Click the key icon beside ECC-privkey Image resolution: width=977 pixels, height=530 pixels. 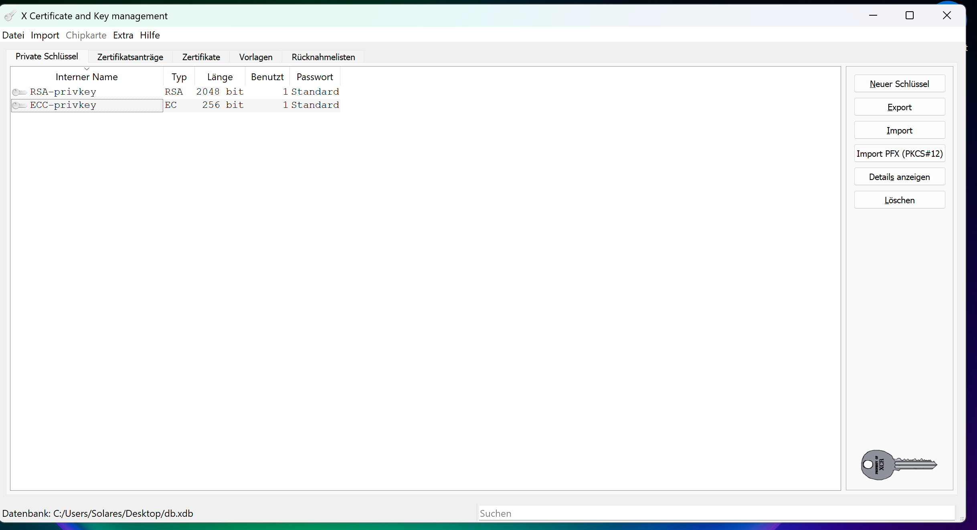pyautogui.click(x=19, y=105)
